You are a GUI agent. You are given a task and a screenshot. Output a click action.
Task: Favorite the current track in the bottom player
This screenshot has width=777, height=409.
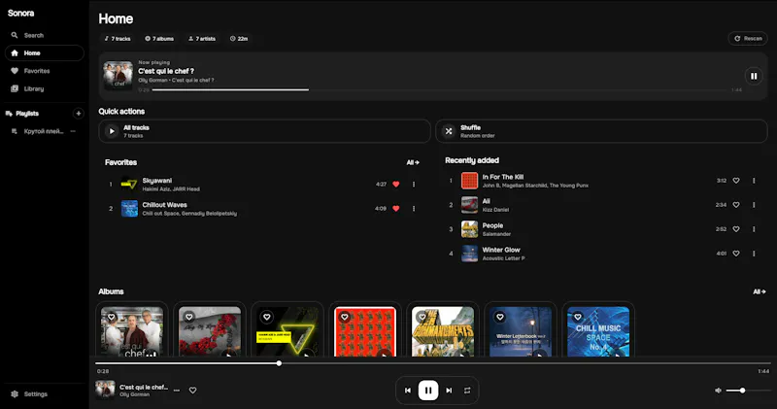tap(192, 391)
